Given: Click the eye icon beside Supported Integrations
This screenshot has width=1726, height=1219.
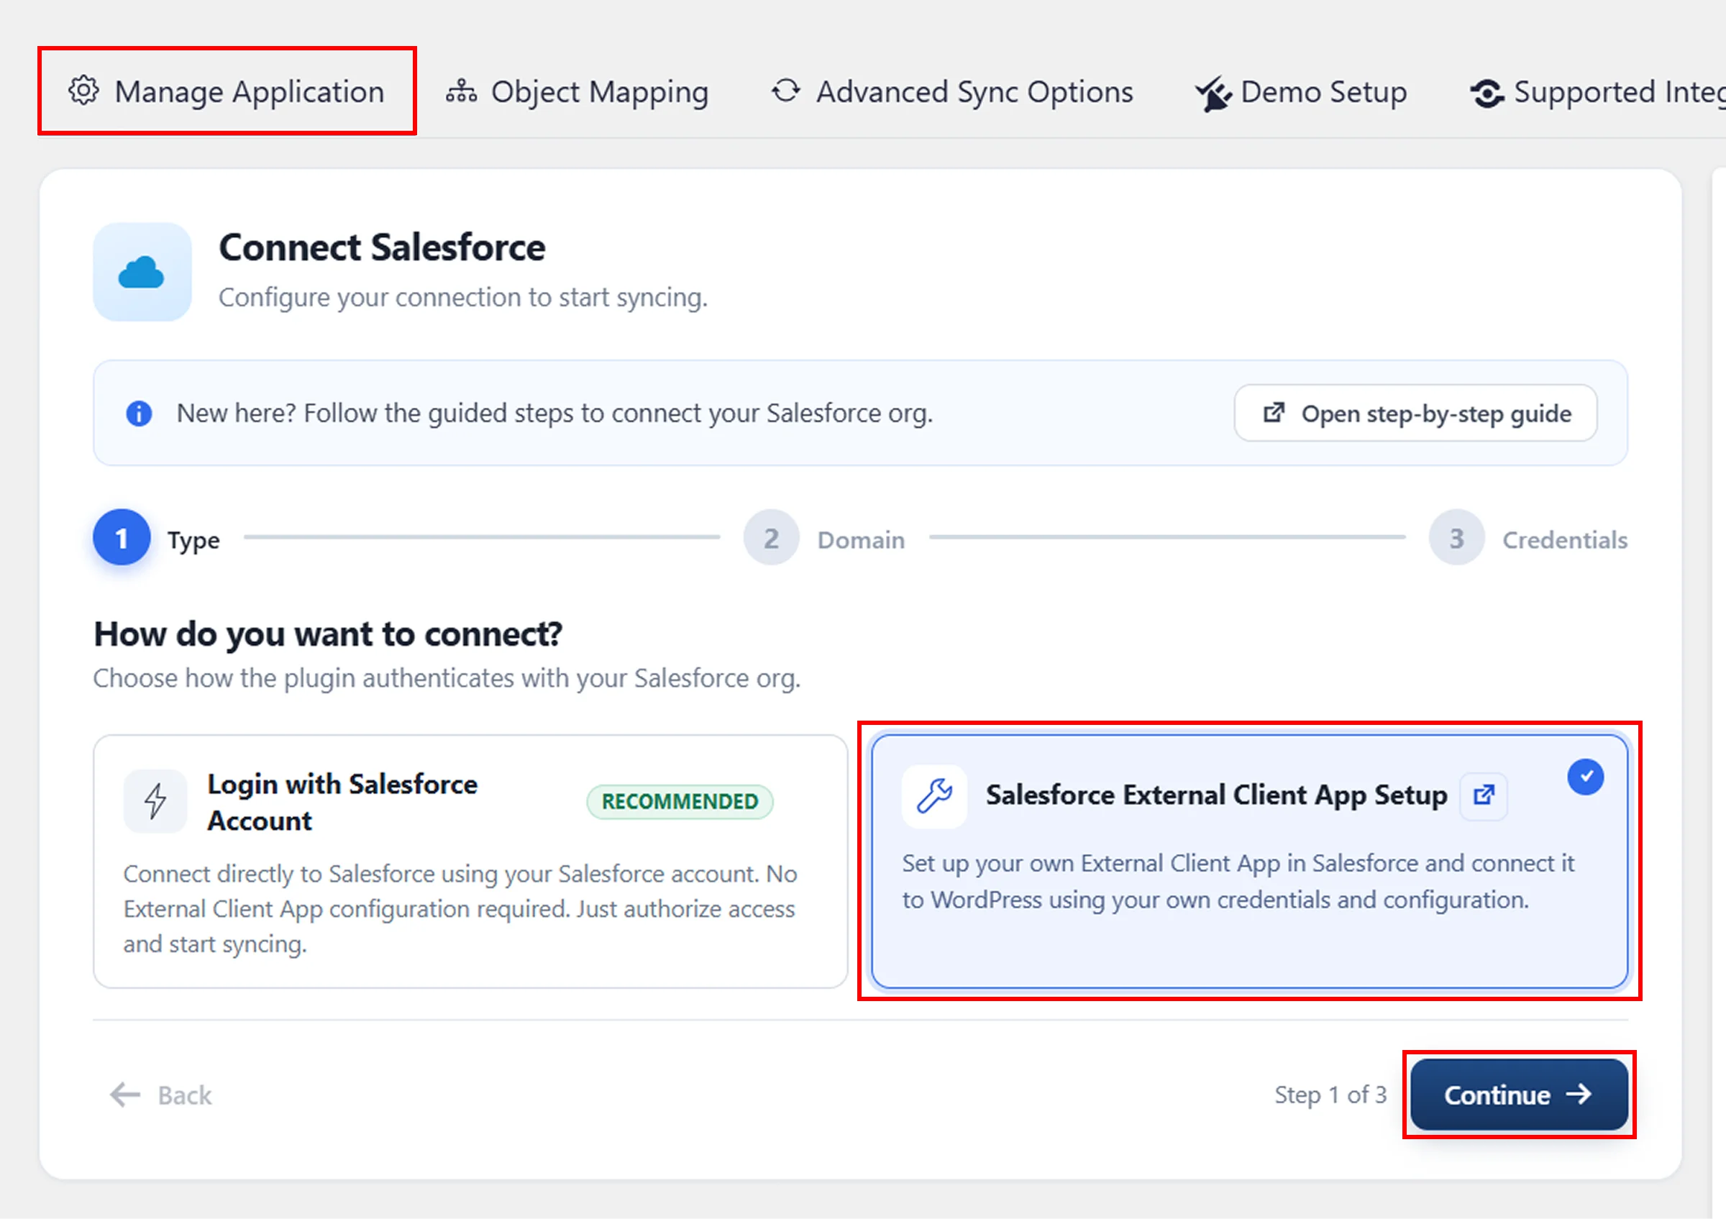Looking at the screenshot, I should [x=1487, y=93].
